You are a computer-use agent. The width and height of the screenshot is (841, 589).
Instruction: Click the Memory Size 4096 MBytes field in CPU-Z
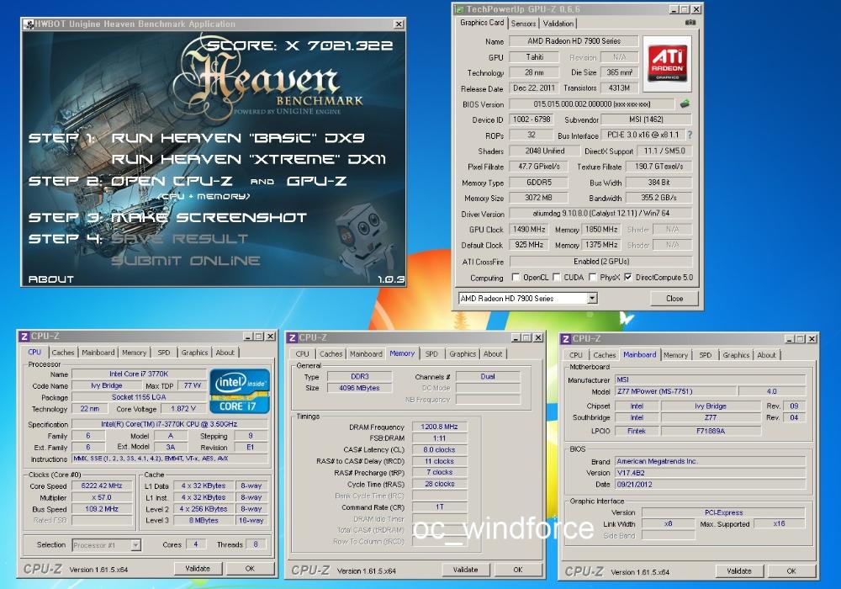click(x=359, y=388)
